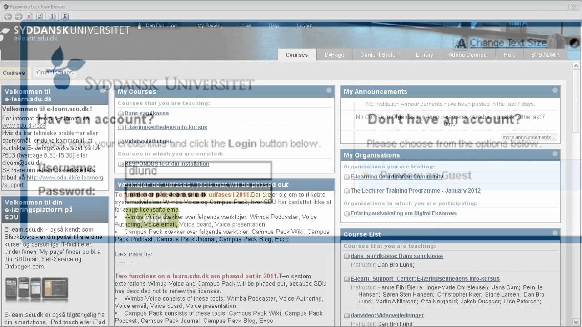Switch to the MyPage tab
Image resolution: width=582 pixels, height=327 pixels.
(334, 54)
